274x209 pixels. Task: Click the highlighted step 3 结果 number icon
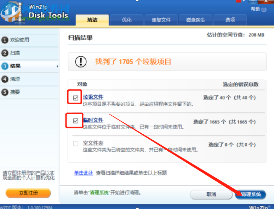(x=5, y=66)
